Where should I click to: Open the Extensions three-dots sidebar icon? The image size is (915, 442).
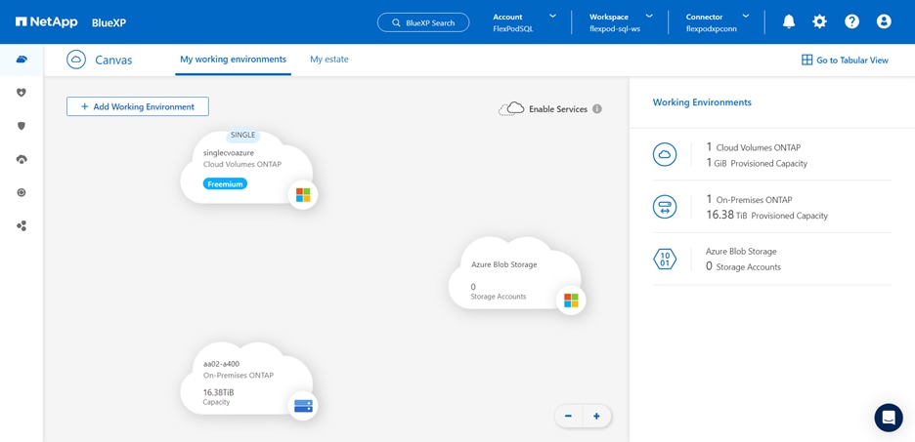pos(22,226)
